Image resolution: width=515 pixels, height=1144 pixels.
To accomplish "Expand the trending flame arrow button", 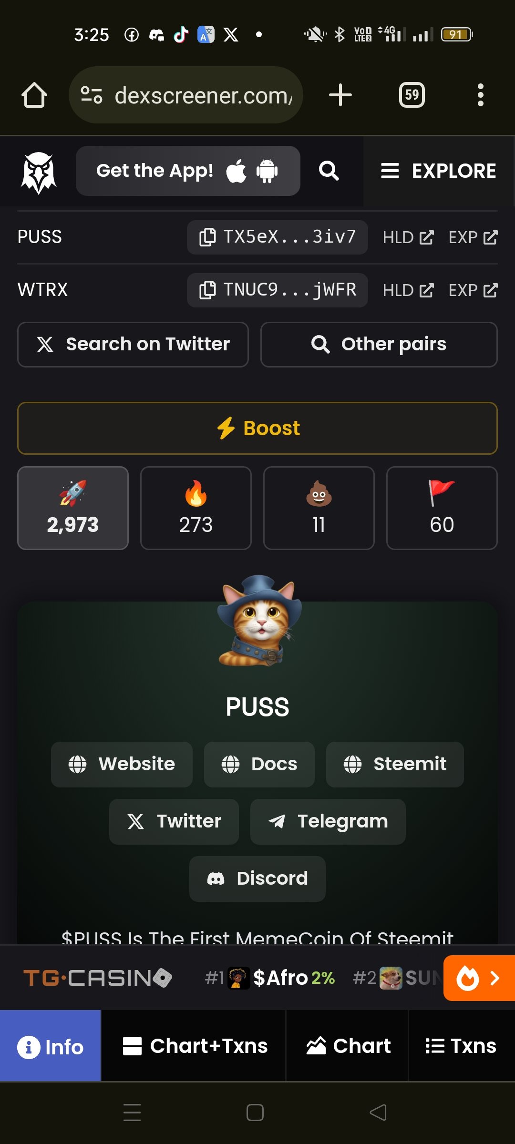I will [x=479, y=978].
